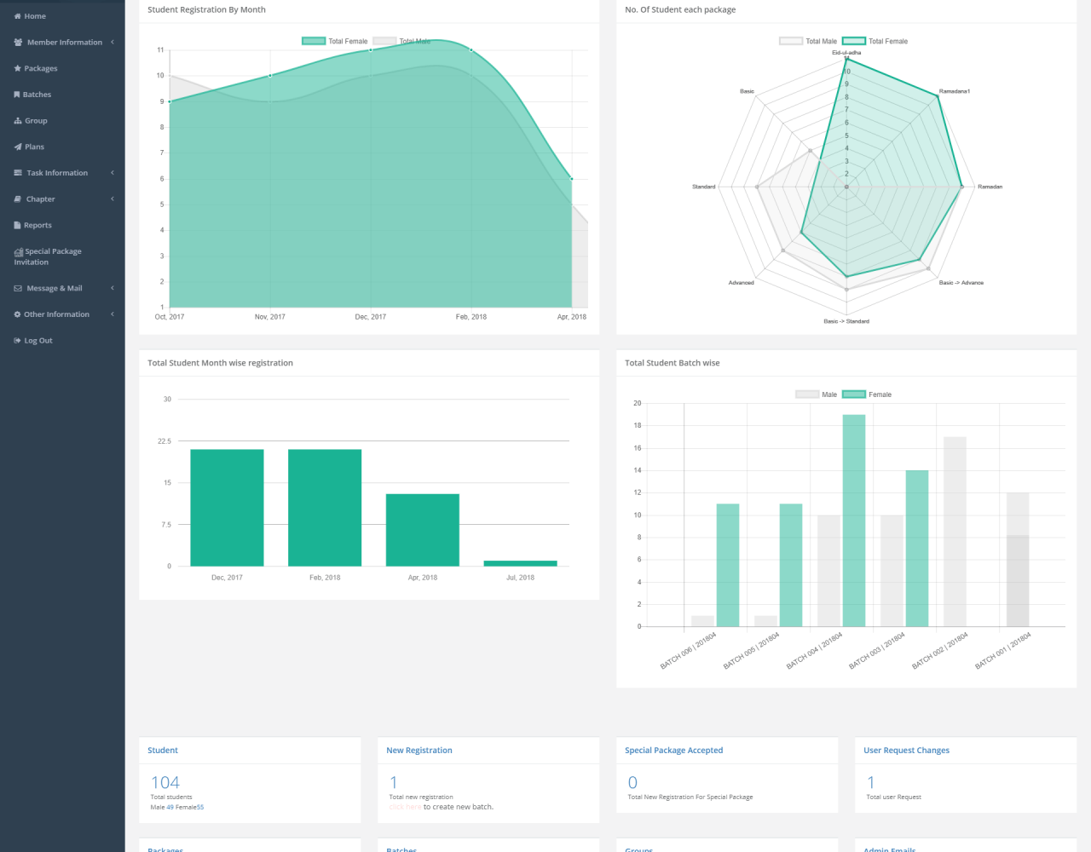The height and width of the screenshot is (852, 1091).
Task: Click the Special Package Invitation icon
Action: pos(18,252)
